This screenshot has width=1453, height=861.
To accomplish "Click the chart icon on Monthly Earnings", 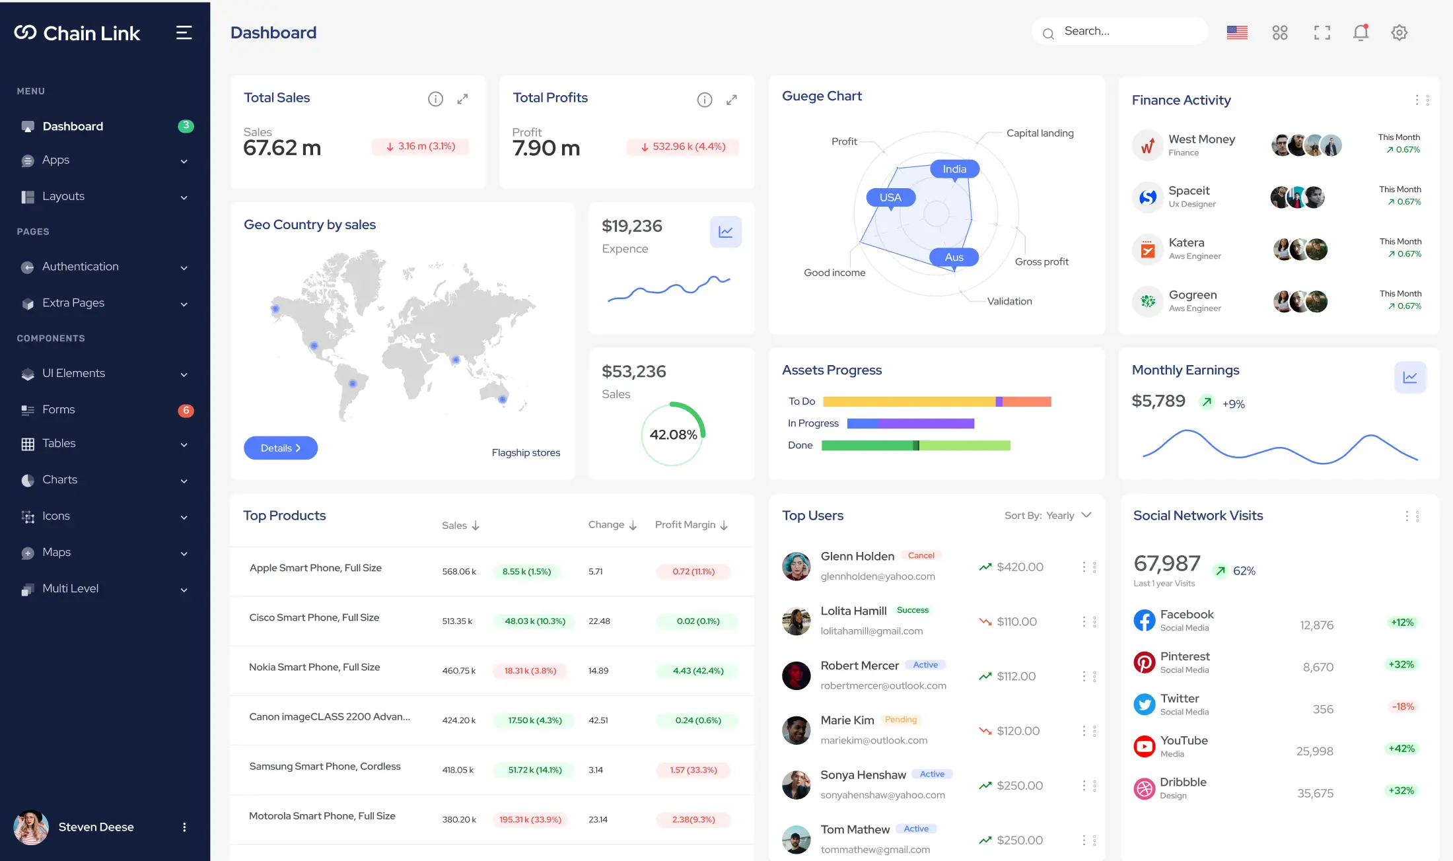I will [1409, 377].
